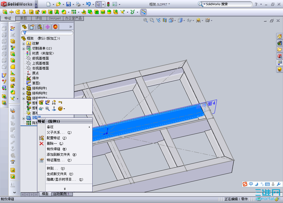This screenshot has width=283, height=203.
Task: Switch to the 评估 tab
Action: pos(39,18)
